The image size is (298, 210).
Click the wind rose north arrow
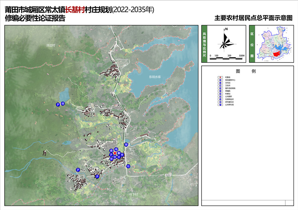(x=225, y=41)
